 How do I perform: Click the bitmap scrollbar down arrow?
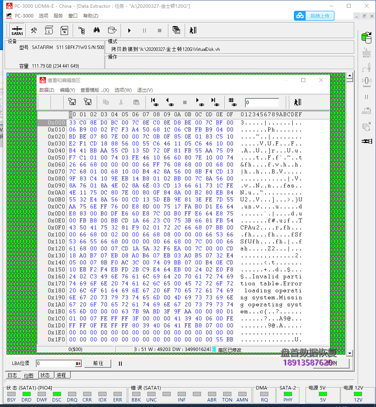pos(350,353)
